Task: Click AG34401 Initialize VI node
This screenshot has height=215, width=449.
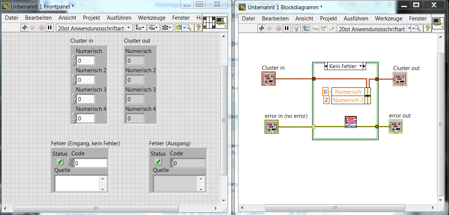Action: click(351, 122)
